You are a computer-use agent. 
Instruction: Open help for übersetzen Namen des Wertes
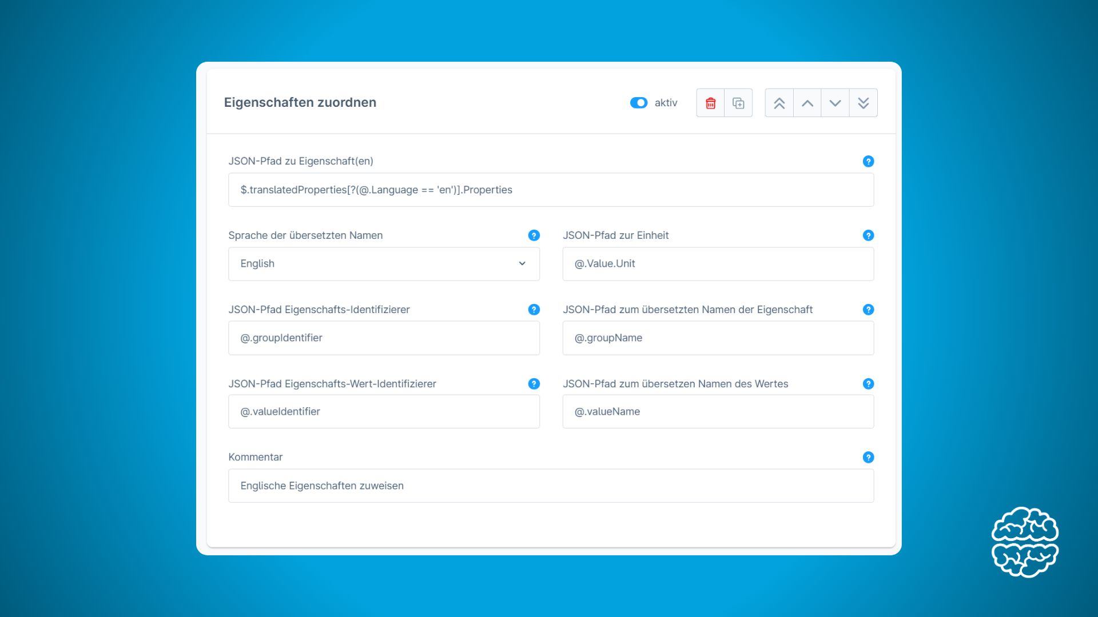click(x=868, y=384)
